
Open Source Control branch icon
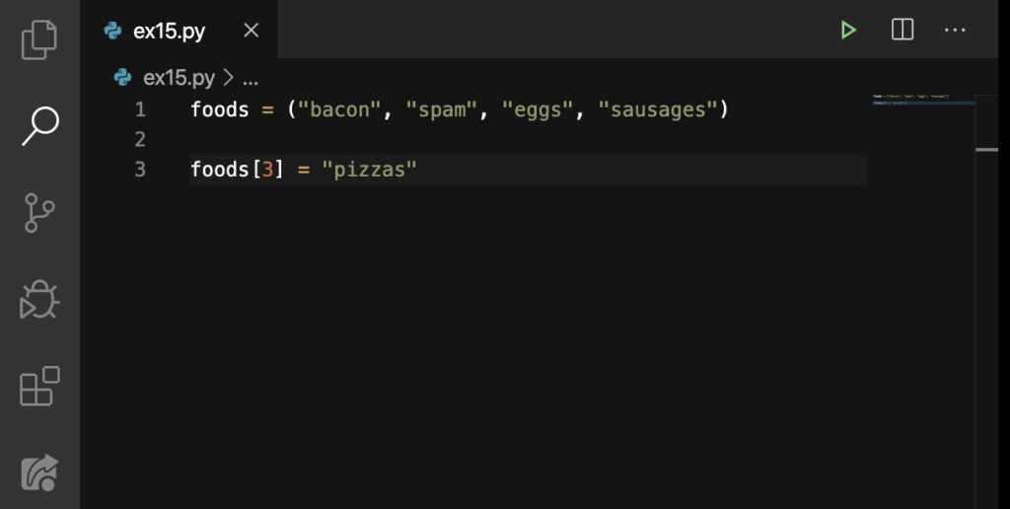[39, 213]
